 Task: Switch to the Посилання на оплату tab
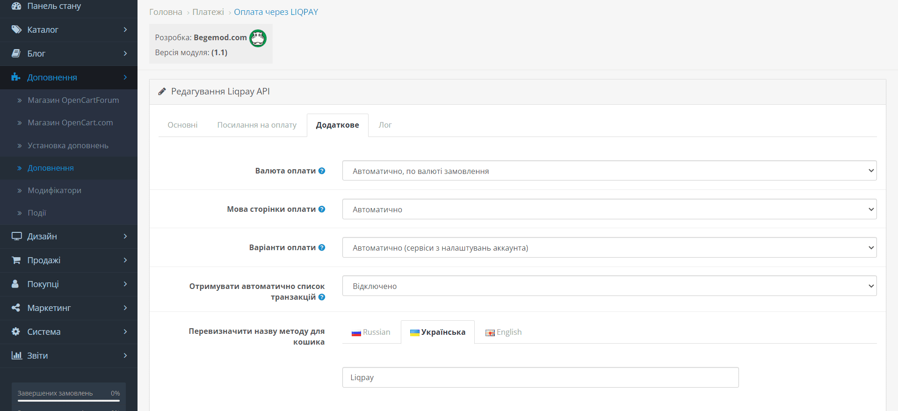pyautogui.click(x=257, y=125)
